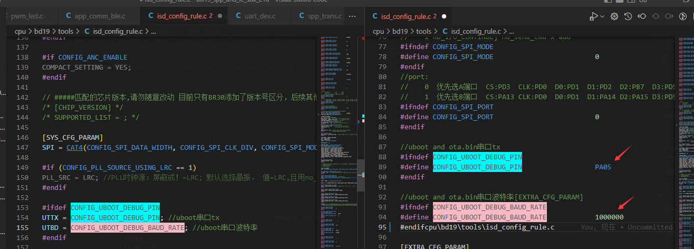Click the right editor minimap
694x249 pixels.
(x=685, y=142)
